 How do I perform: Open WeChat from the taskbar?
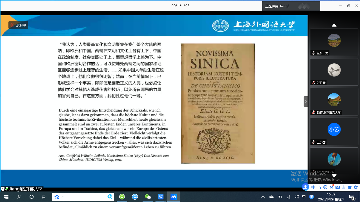148,197
